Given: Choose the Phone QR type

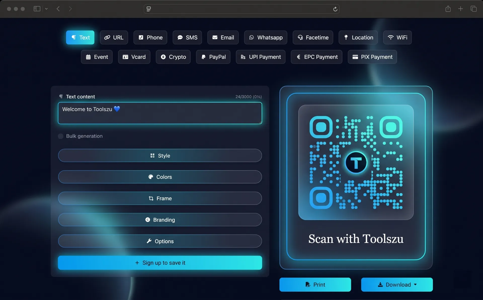Looking at the screenshot, I should (x=150, y=37).
